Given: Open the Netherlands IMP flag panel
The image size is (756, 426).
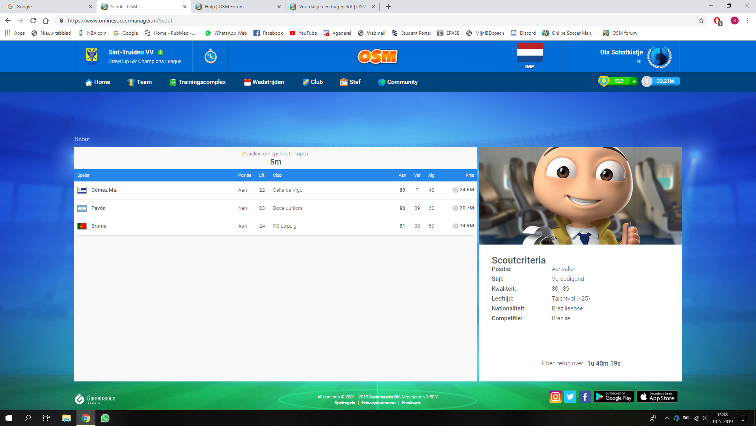Looking at the screenshot, I should [530, 56].
